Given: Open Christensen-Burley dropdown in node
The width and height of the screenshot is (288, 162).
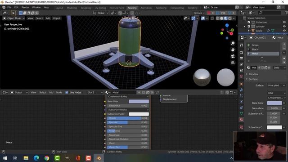Looking at the screenshot, I should pos(128,97).
